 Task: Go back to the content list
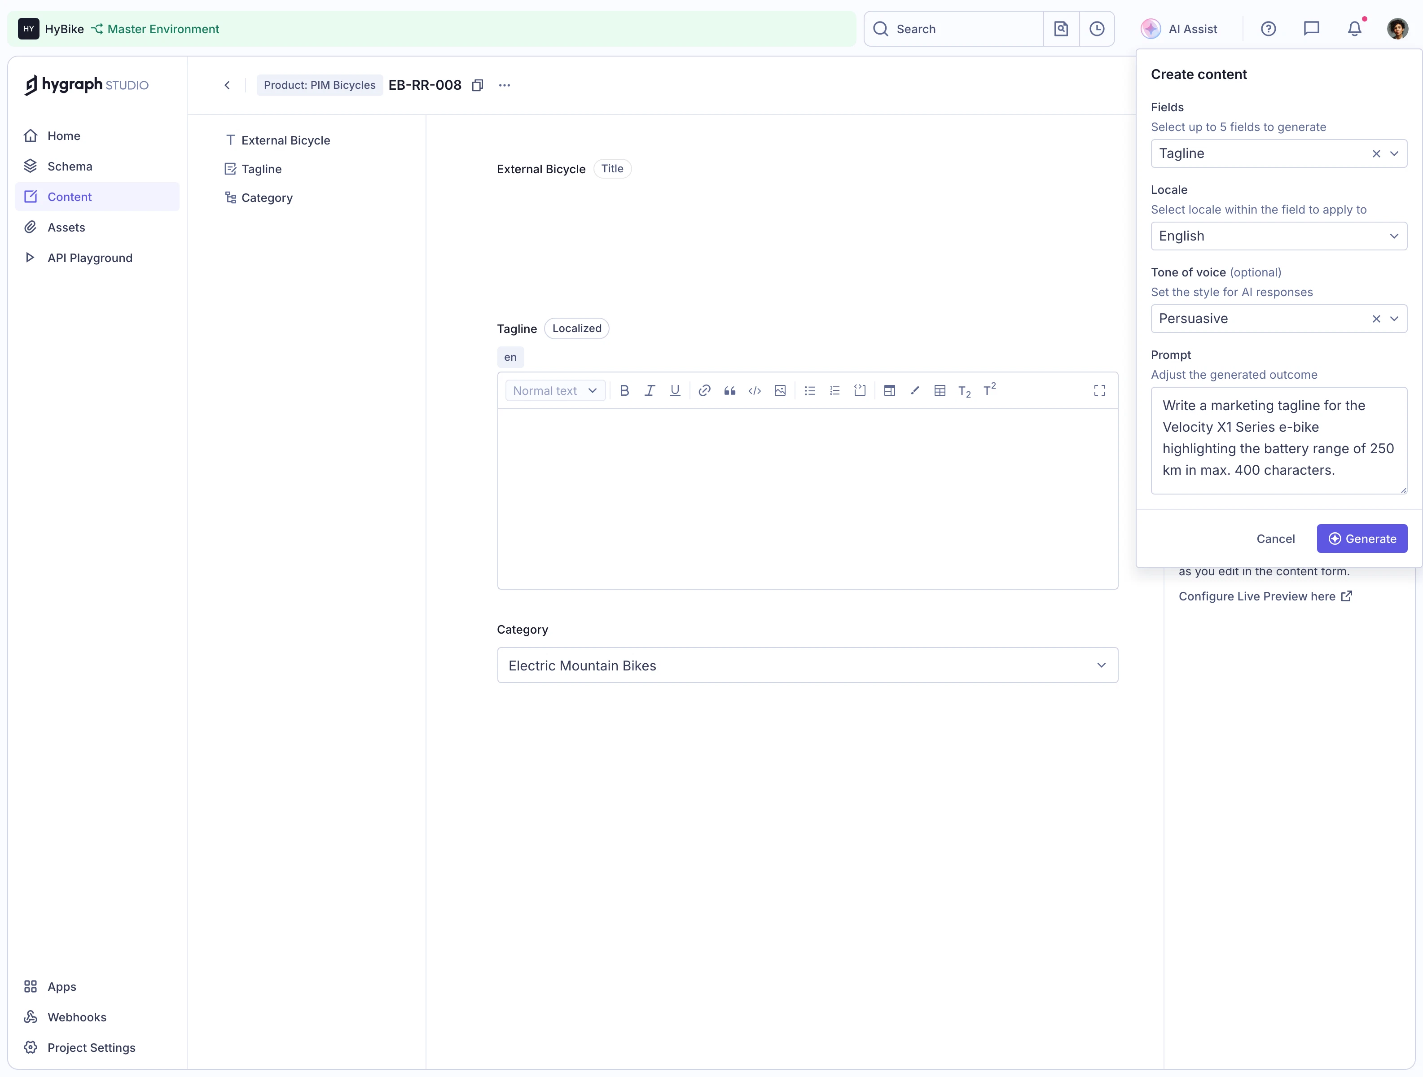[227, 86]
